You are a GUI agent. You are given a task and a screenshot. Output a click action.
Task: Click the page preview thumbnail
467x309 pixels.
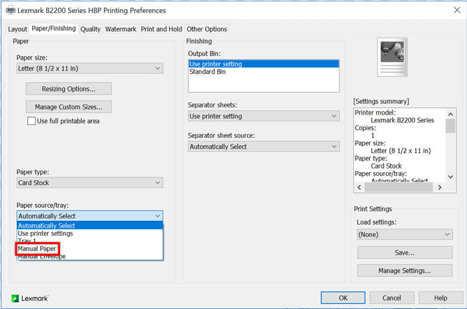(x=393, y=57)
